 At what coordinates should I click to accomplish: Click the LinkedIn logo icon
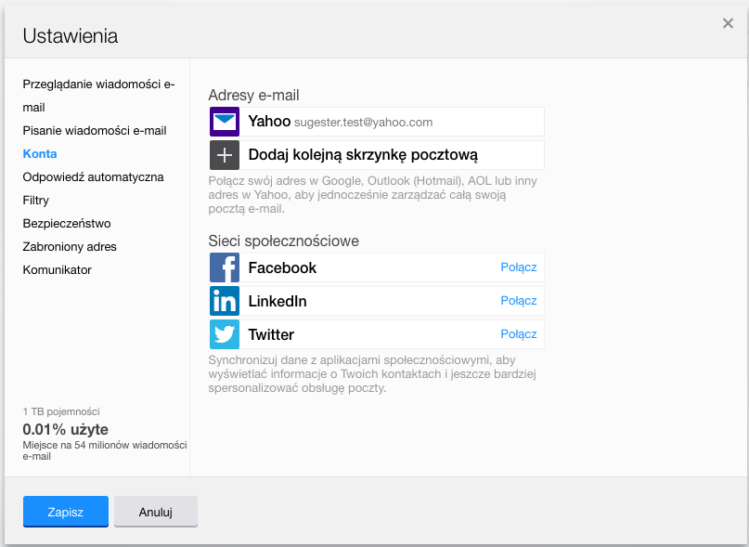click(x=225, y=301)
